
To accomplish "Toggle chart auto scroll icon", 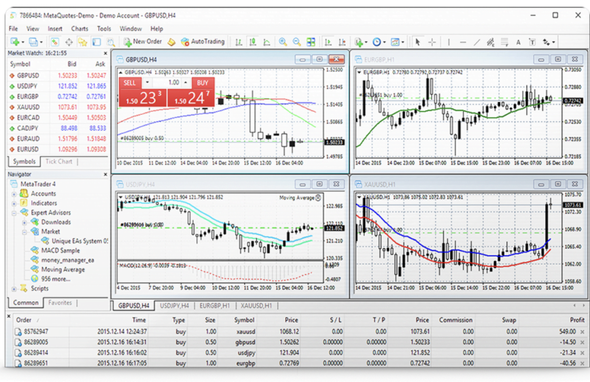I will [x=328, y=42].
